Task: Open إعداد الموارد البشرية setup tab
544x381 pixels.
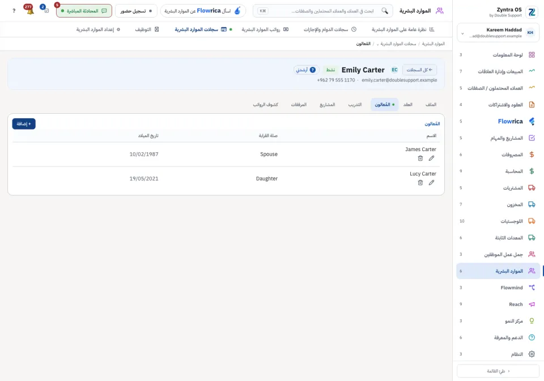Action: point(98,29)
